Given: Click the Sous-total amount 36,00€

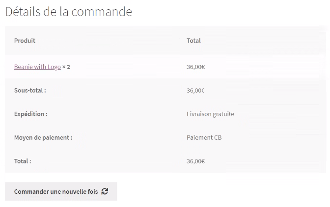Looking at the screenshot, I should pos(196,90).
